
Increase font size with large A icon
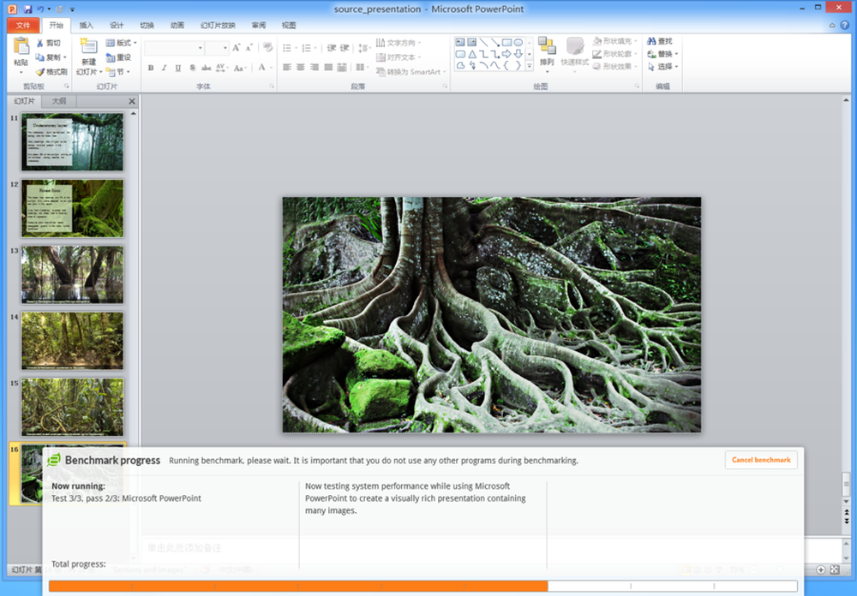pos(237,48)
